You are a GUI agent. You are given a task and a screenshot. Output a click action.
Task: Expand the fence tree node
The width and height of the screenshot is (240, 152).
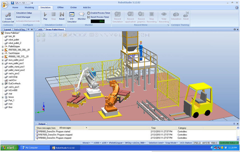click(x=3, y=97)
